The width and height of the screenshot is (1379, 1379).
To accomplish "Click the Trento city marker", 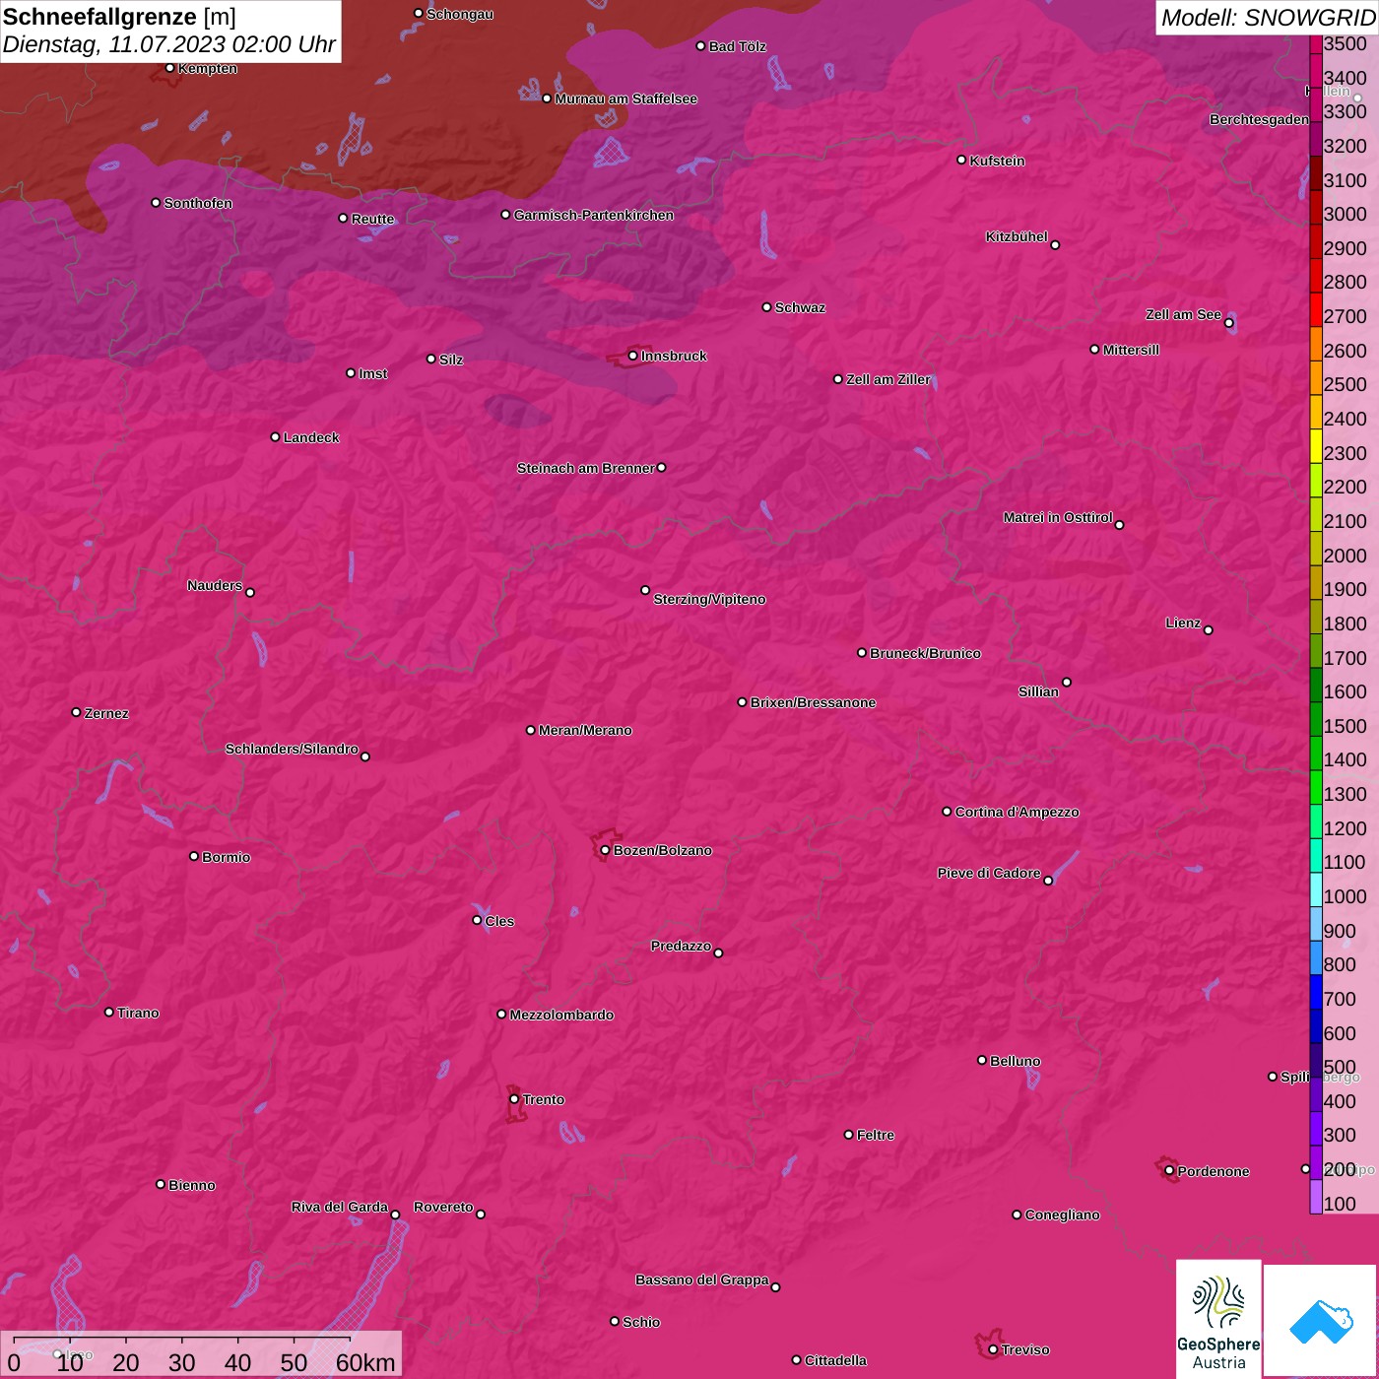I will click(x=514, y=1099).
